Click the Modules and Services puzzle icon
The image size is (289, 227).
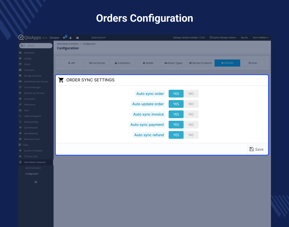[x=20, y=93]
